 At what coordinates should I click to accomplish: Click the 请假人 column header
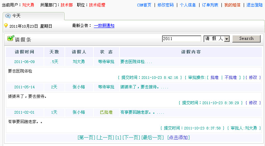pos(79,52)
